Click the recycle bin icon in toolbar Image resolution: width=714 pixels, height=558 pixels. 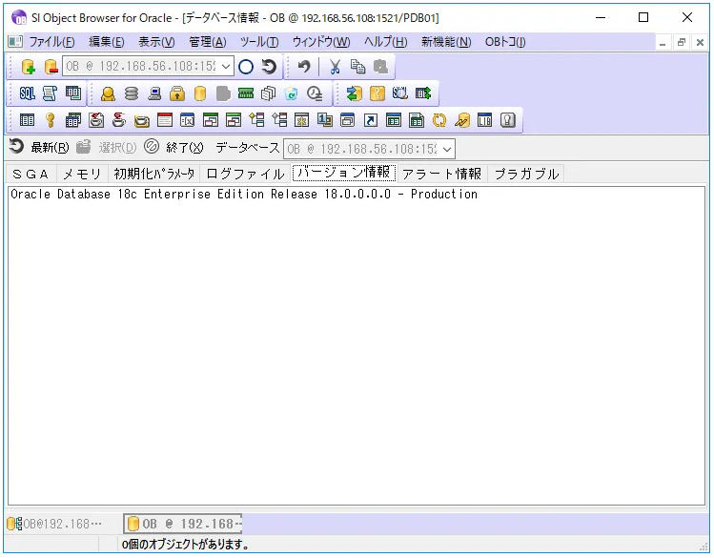pyautogui.click(x=291, y=93)
